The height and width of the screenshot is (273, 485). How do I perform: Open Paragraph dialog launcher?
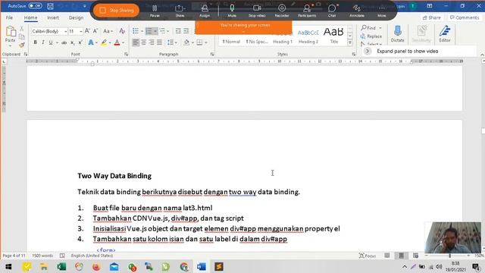click(x=212, y=54)
